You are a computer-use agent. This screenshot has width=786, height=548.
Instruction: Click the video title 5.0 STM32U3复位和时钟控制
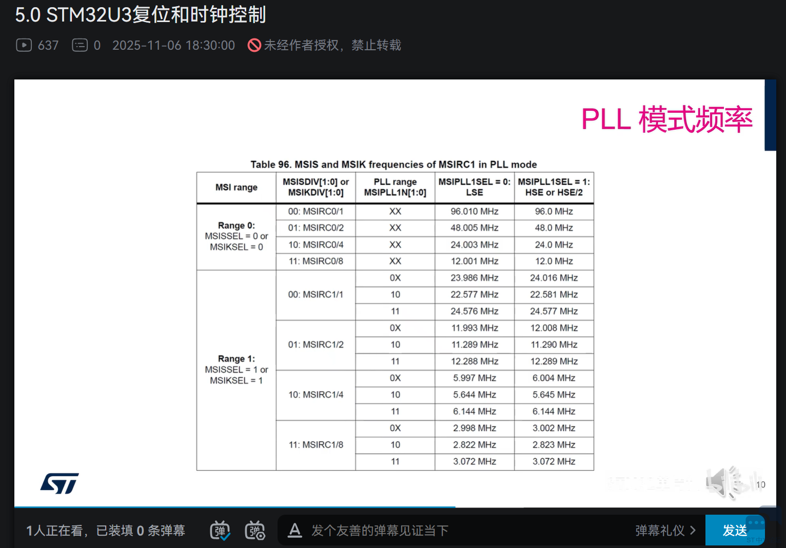141,14
